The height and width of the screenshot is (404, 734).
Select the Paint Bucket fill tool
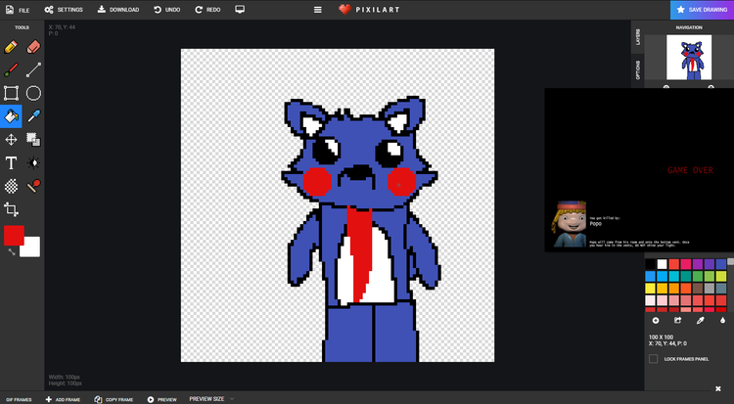[x=11, y=116]
